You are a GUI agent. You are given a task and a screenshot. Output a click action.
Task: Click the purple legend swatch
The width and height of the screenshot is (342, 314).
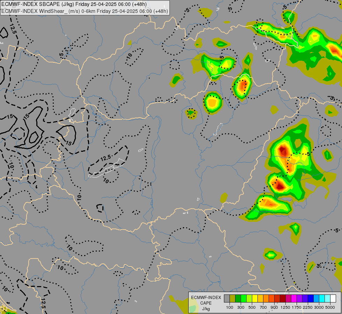pos(299,299)
